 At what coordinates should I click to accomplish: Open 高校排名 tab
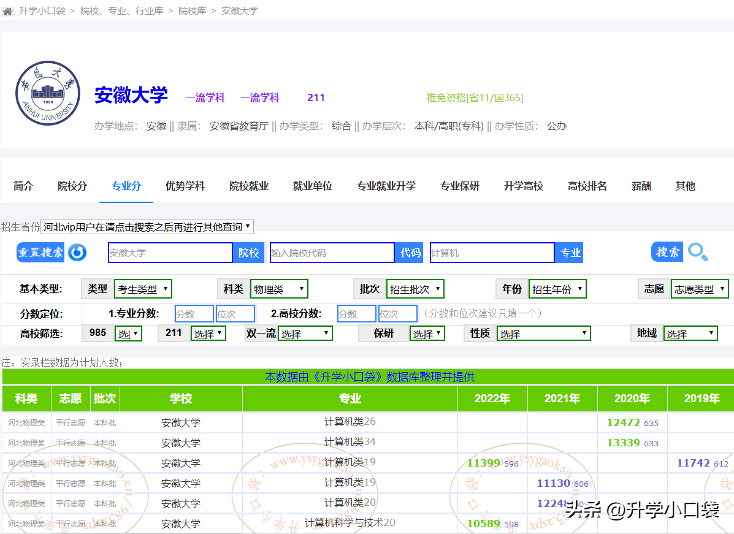point(587,186)
